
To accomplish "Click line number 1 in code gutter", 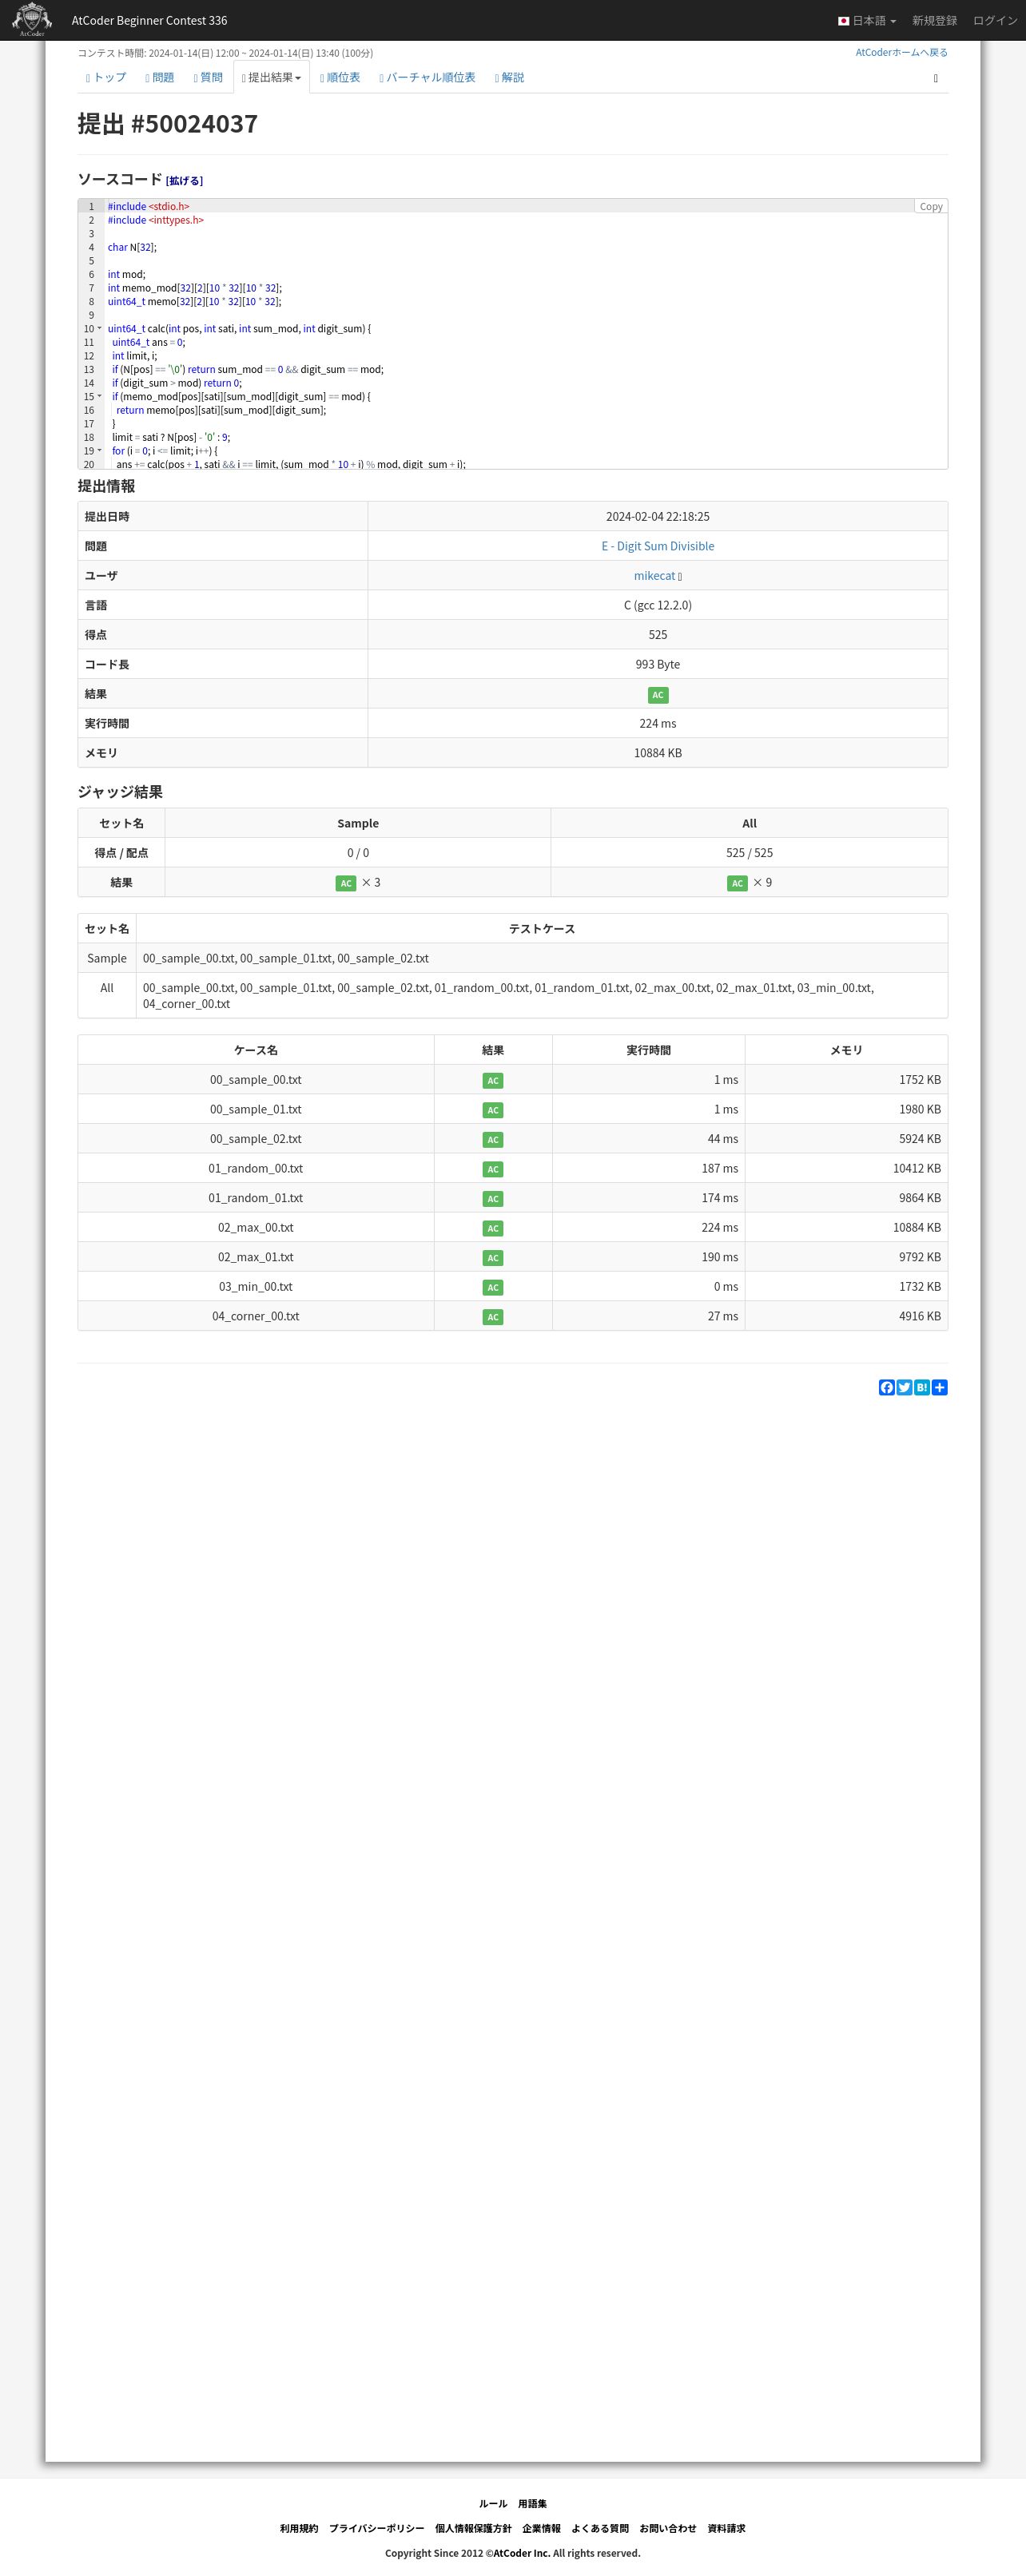I will [x=91, y=206].
